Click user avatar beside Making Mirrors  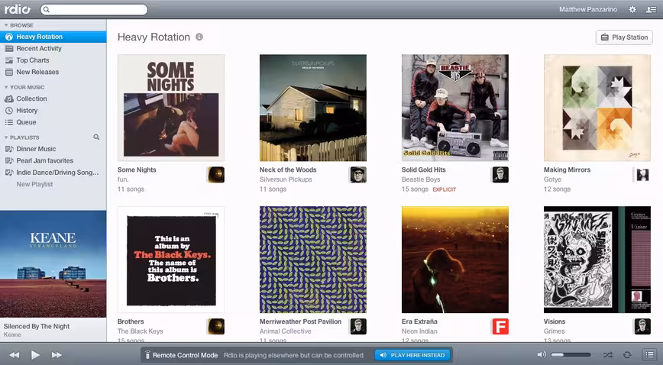[642, 174]
